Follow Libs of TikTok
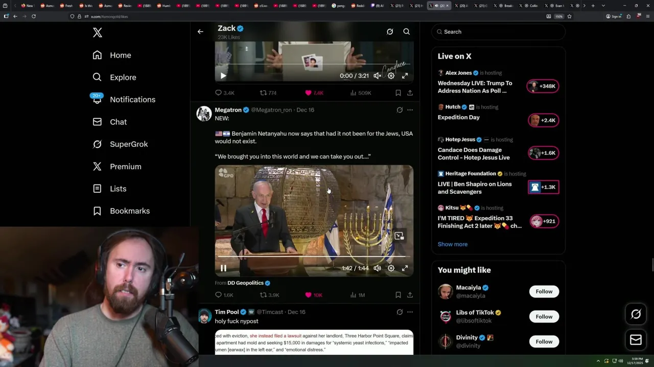 544,317
